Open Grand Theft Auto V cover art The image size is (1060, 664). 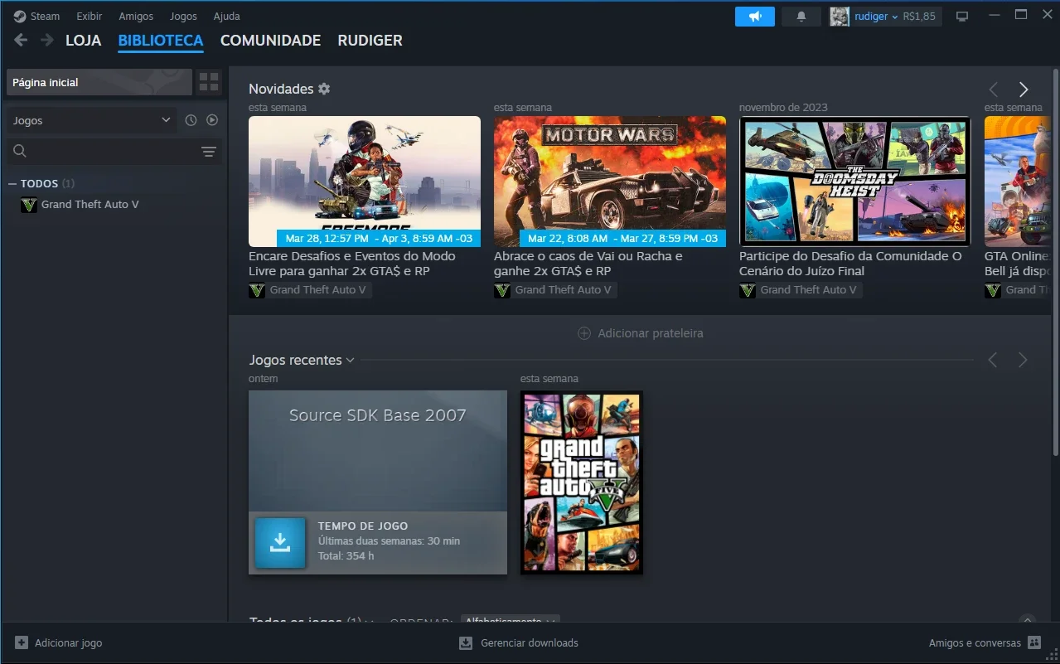click(x=582, y=482)
